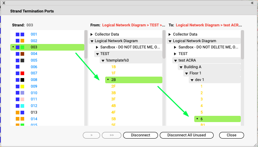Click the red swatch beside strand 007
258x147 pixels.
point(22,73)
